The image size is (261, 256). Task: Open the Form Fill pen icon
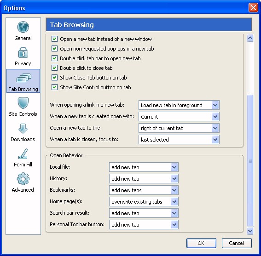pyautogui.click(x=23, y=154)
